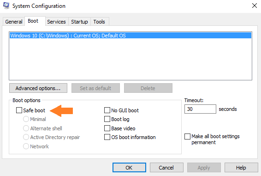Viewport: 261px width, 176px height.
Task: Go to the Startup tab
Action: point(79,22)
